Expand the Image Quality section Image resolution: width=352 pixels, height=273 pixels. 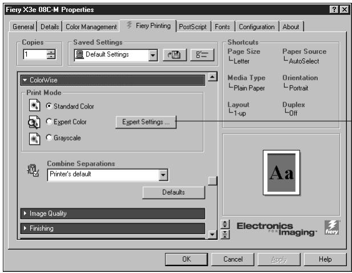click(x=113, y=214)
